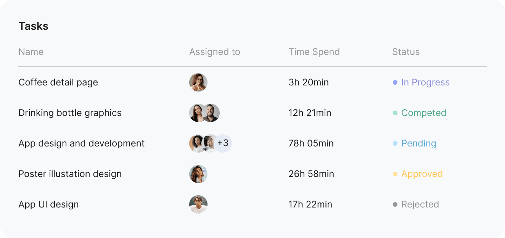
Task: Click the In Progress status label
Action: point(425,82)
